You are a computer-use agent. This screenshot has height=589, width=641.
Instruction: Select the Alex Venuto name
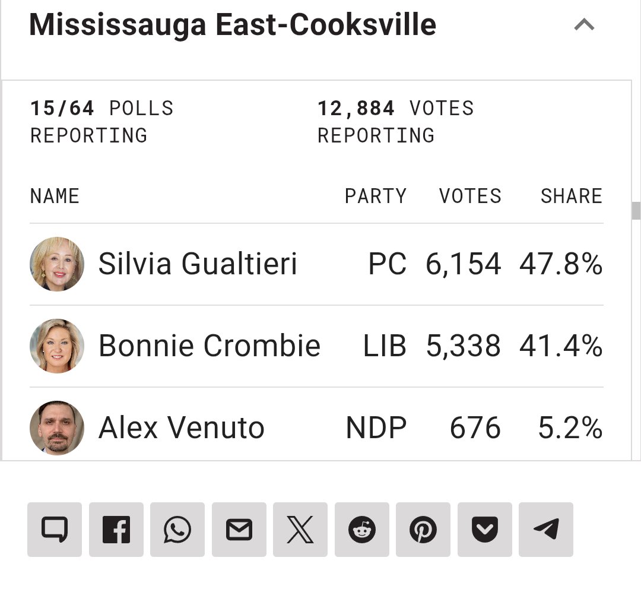tap(181, 428)
